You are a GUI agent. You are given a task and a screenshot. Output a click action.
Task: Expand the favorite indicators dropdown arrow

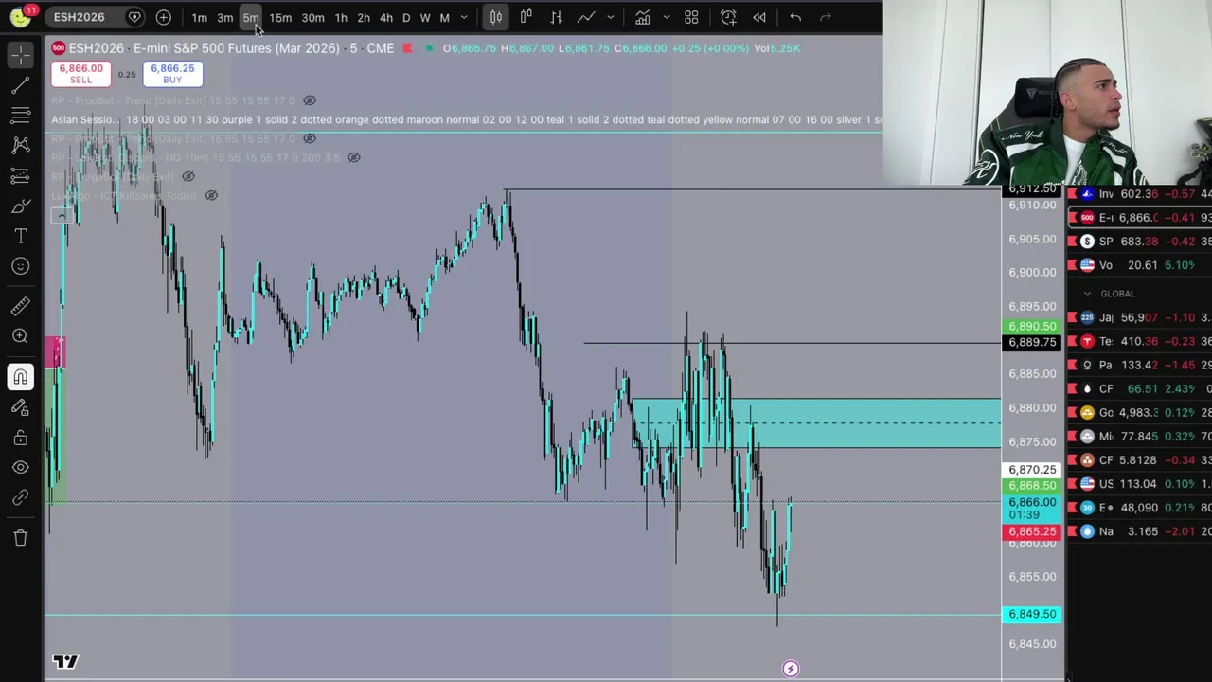tap(667, 17)
